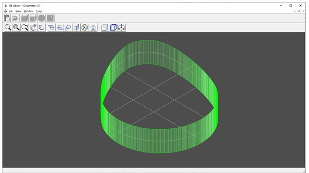
Task: Open the File menu
Action: (11, 11)
